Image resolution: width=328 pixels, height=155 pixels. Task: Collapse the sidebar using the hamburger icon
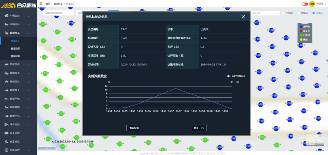[x=41, y=4]
